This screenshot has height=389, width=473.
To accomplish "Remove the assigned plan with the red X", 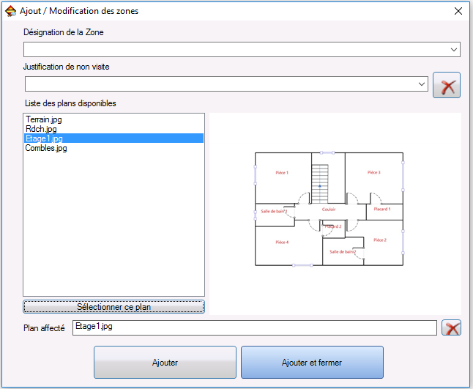I will tap(452, 327).
